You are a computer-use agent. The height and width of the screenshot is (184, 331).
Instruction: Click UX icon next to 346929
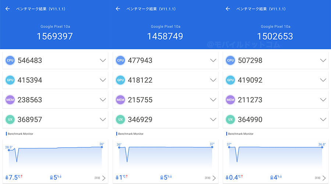click(120, 119)
